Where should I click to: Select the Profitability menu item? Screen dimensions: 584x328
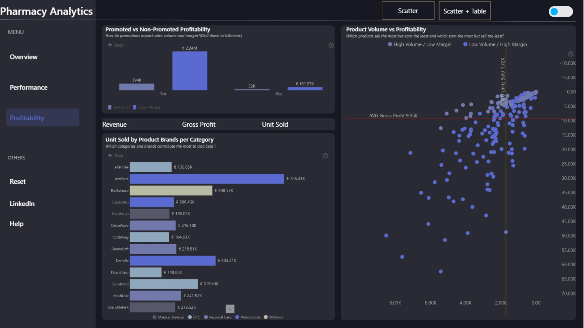[43, 118]
